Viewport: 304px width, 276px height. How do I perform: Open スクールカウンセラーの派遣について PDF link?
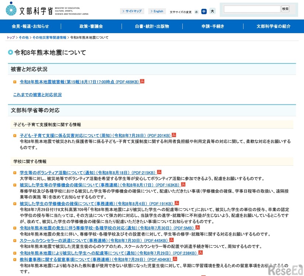(94, 241)
